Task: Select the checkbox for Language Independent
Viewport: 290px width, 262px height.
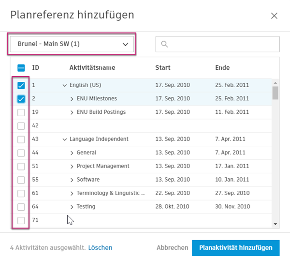Action: [x=21, y=139]
